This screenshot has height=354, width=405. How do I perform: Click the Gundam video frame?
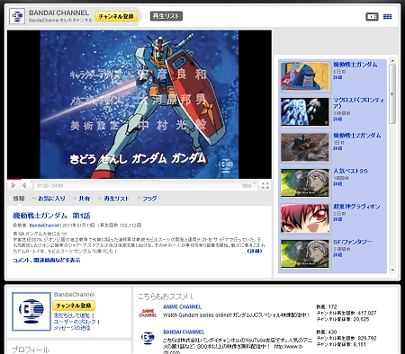139,104
